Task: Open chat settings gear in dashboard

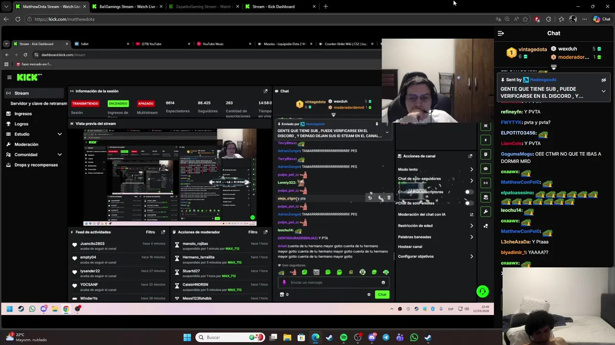Action: point(369,295)
